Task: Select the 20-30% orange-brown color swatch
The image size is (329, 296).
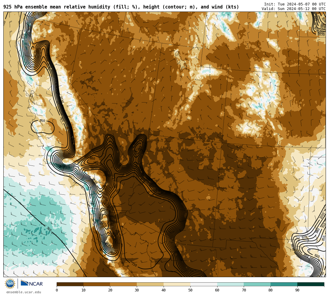Action: click(x=124, y=284)
